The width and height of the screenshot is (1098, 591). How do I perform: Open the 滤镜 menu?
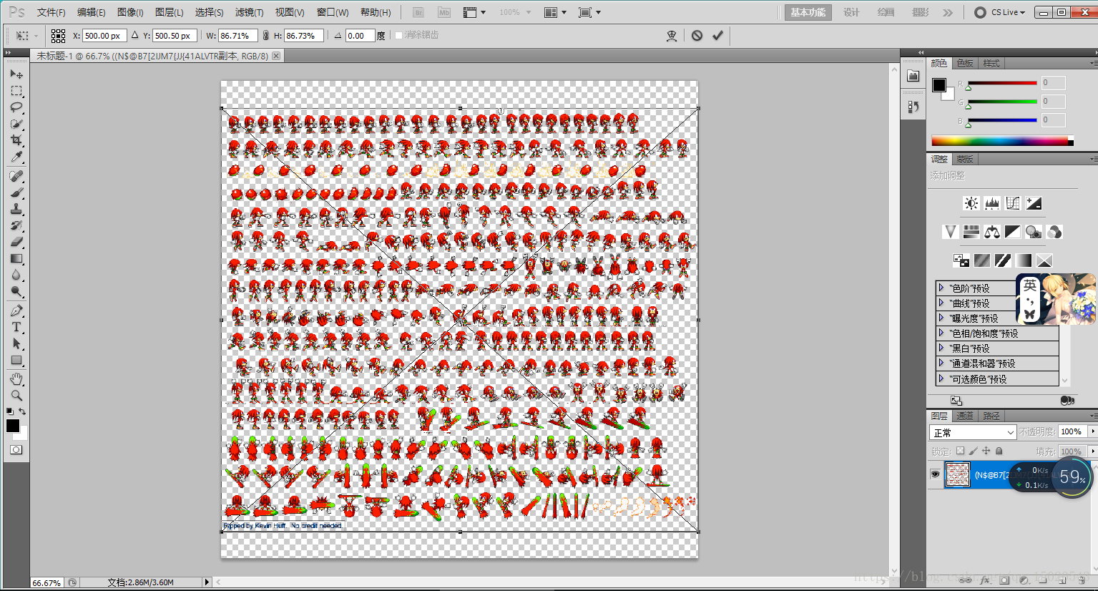(249, 12)
